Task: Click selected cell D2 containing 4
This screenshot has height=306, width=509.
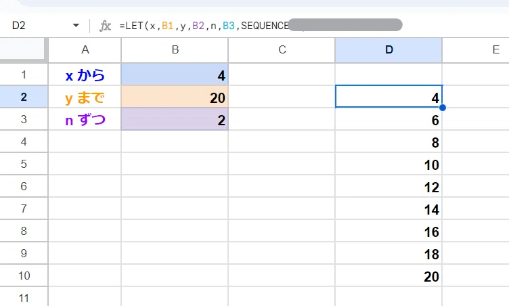Action: coord(389,97)
